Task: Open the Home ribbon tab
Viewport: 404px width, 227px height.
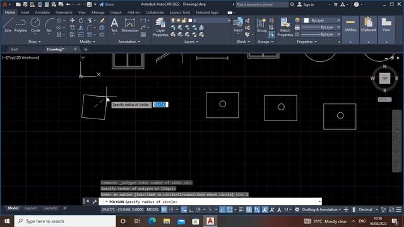Action: point(10,12)
